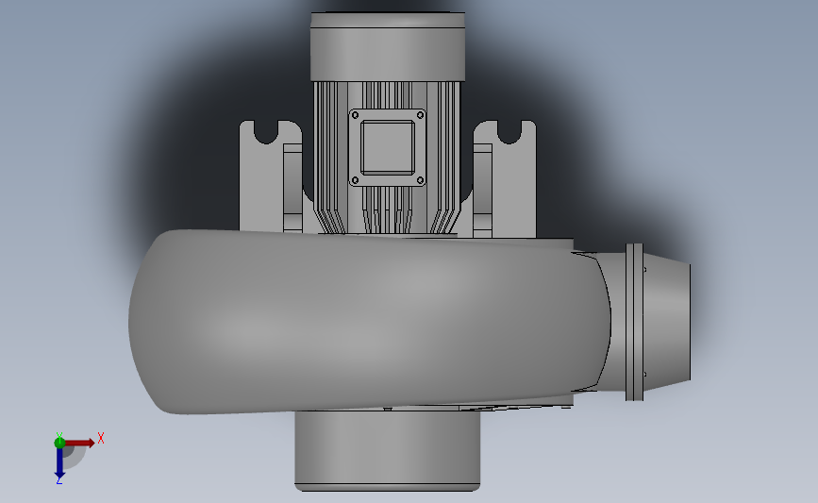Select the cylindrical inlet below the volute
The height and width of the screenshot is (503, 818).
(x=387, y=450)
